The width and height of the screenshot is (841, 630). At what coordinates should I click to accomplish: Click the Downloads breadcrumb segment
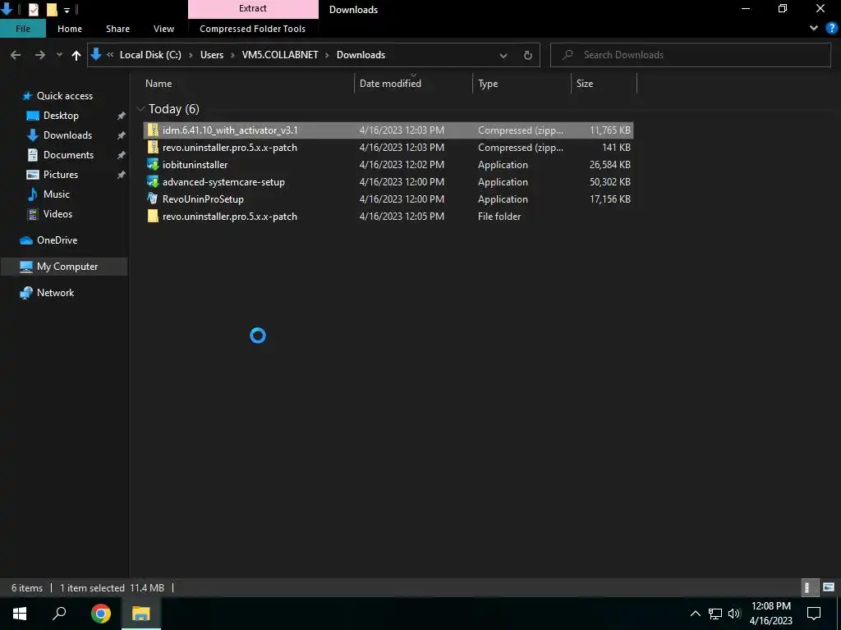(361, 55)
